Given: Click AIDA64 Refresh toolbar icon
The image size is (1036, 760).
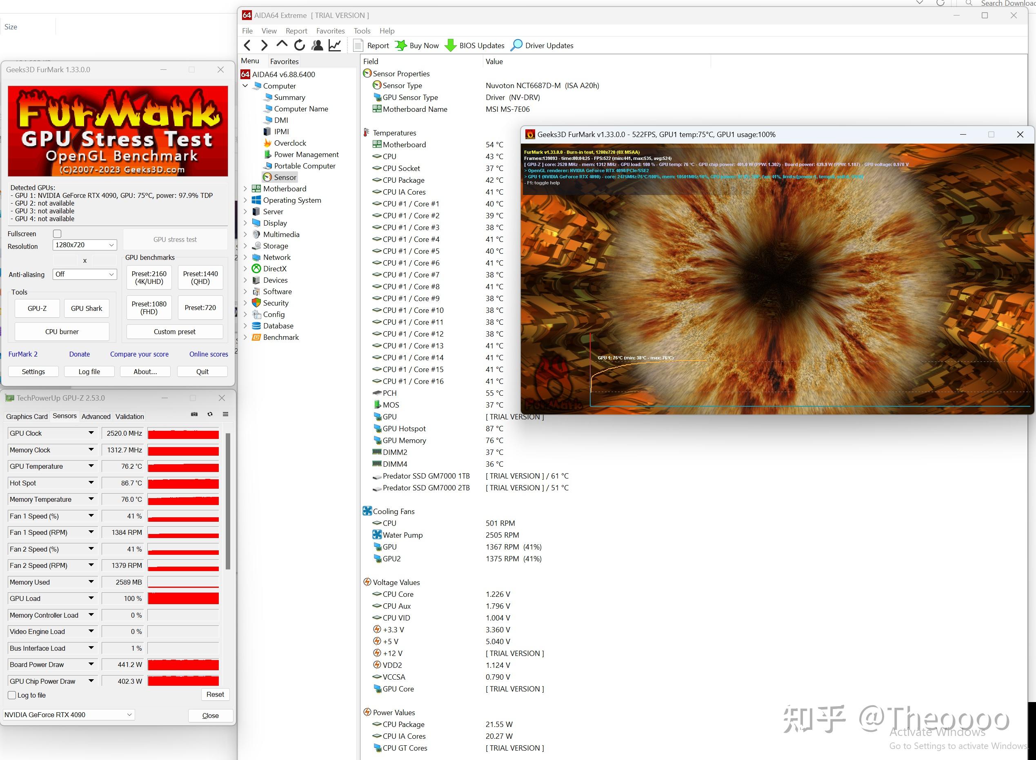Looking at the screenshot, I should (x=299, y=45).
